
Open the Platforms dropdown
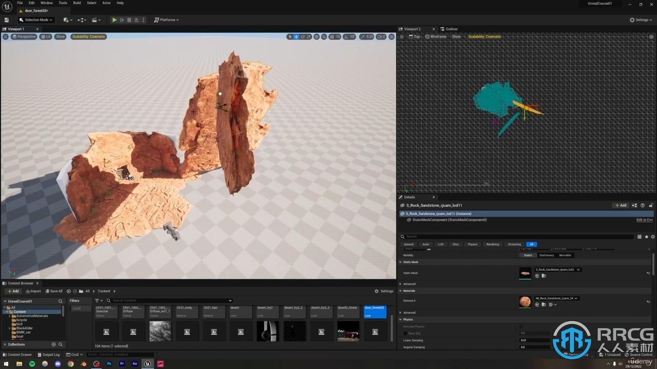point(167,20)
